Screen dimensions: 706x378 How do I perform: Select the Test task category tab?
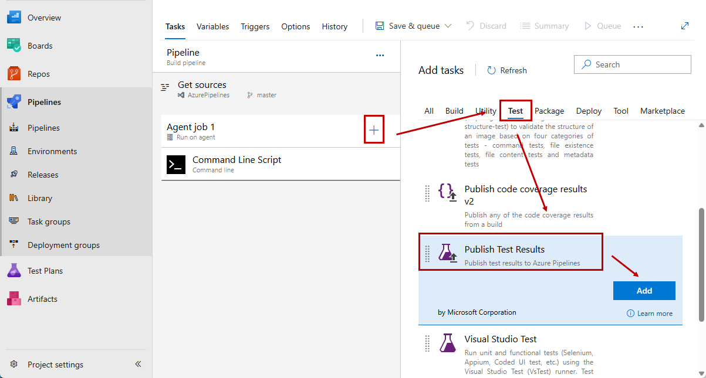[516, 111]
